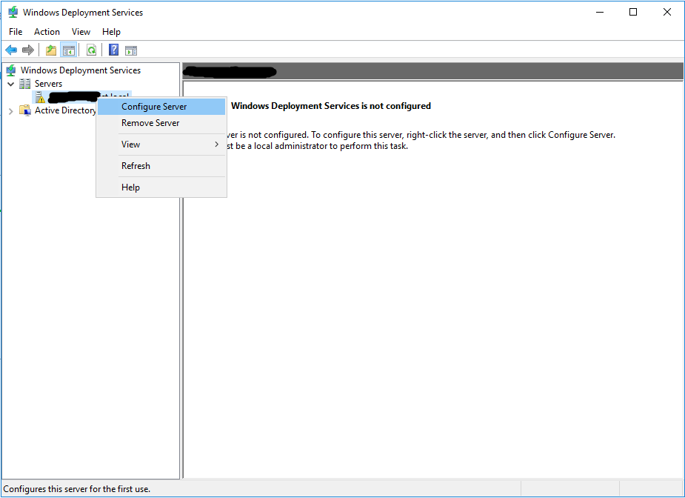Click the Windows Deployment Services root node icon
The width and height of the screenshot is (685, 498).
coord(11,70)
